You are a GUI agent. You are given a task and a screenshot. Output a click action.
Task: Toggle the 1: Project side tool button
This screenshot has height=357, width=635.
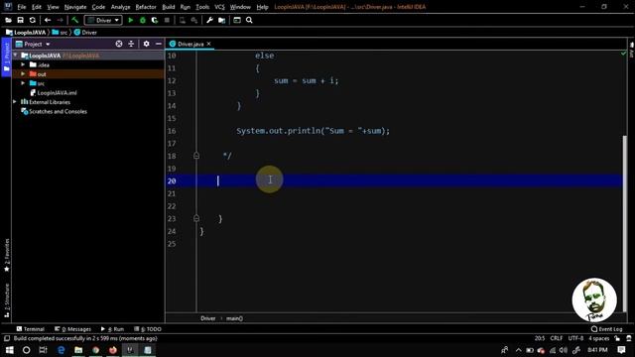(x=6, y=57)
